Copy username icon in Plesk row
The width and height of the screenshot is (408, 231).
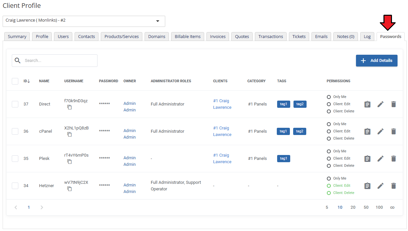coord(69,162)
